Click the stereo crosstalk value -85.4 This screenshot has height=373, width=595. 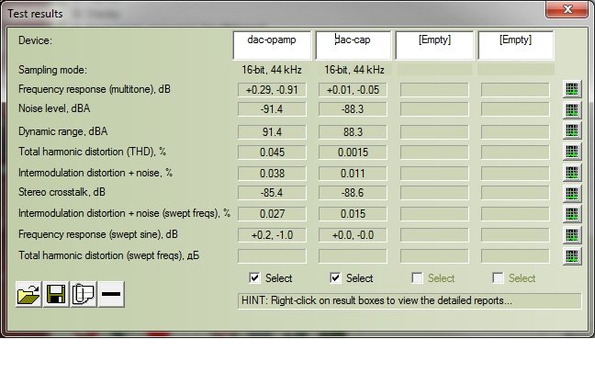tap(272, 193)
